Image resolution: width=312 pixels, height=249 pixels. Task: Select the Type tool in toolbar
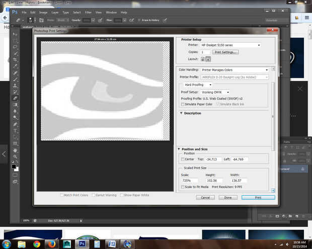click(x=16, y=130)
